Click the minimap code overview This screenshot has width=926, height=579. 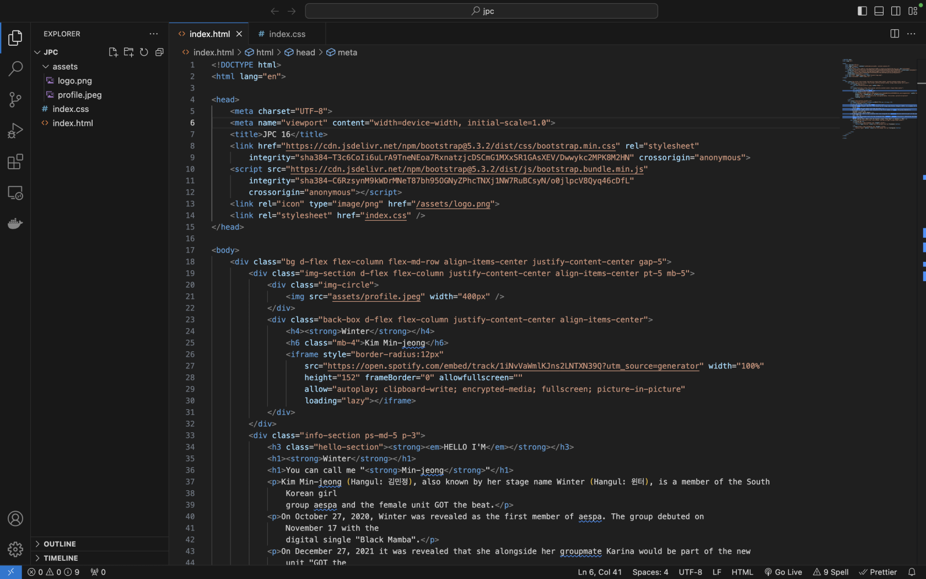click(879, 98)
